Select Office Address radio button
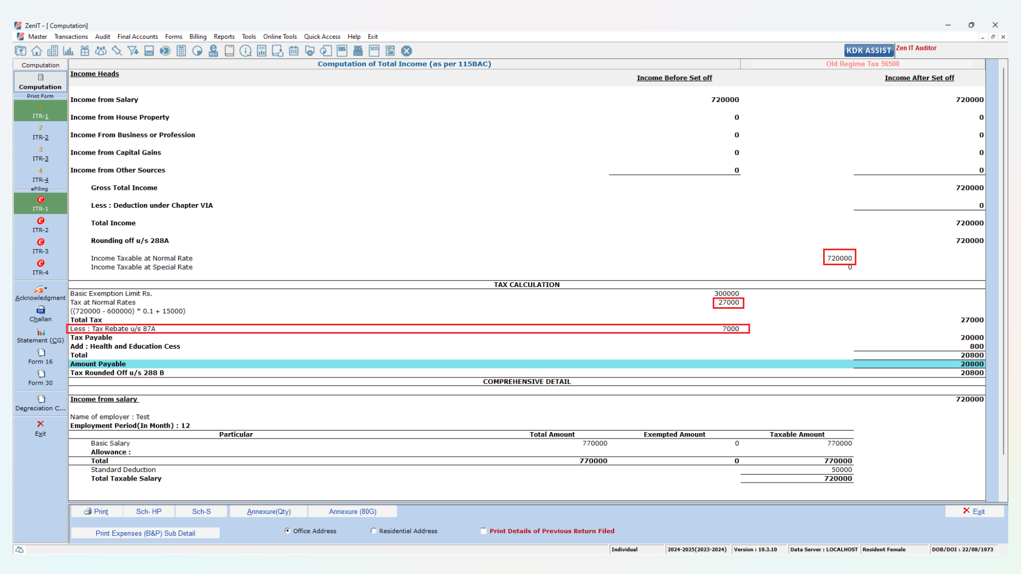Screen dimensions: 1021x574 (288, 530)
